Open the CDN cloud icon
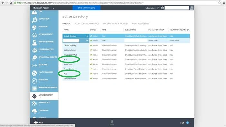The height and width of the screenshot is (127, 226). [x=34, y=12]
